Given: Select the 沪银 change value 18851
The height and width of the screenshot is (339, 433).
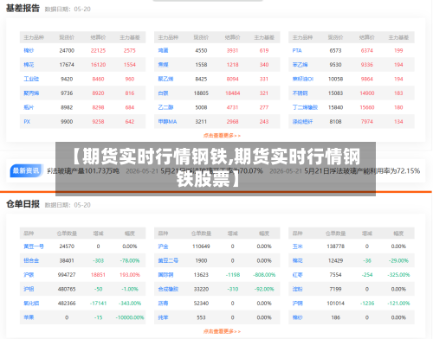Looking at the screenshot, I should pyautogui.click(x=98, y=275).
